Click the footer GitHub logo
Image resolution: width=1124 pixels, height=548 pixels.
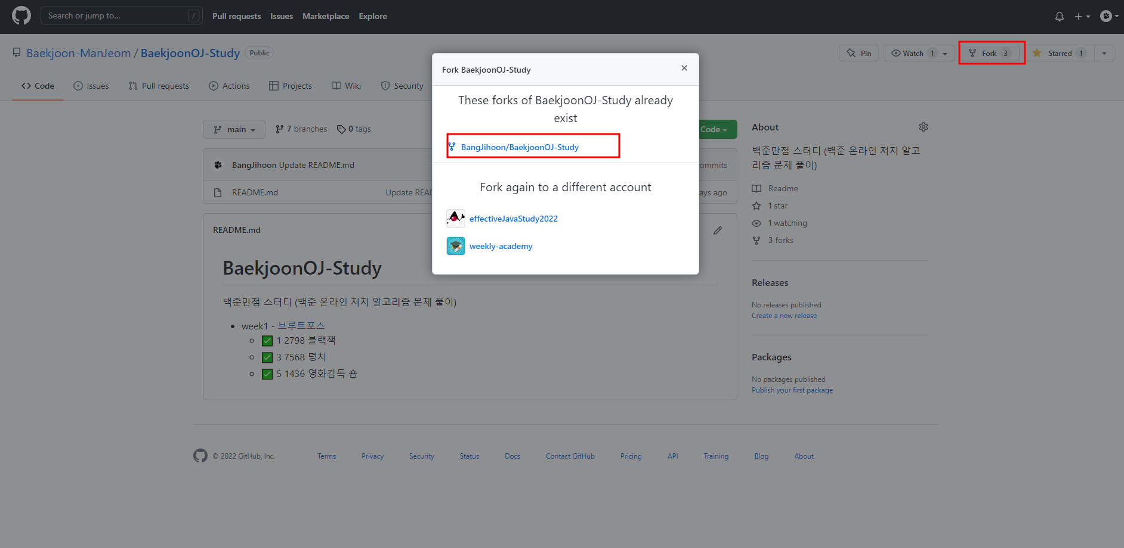pyautogui.click(x=200, y=456)
